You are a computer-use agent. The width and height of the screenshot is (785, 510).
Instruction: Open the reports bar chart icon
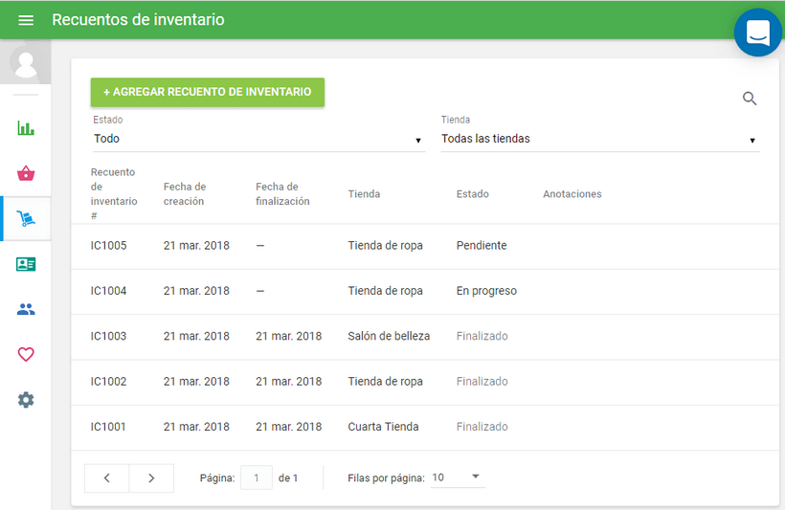[26, 128]
